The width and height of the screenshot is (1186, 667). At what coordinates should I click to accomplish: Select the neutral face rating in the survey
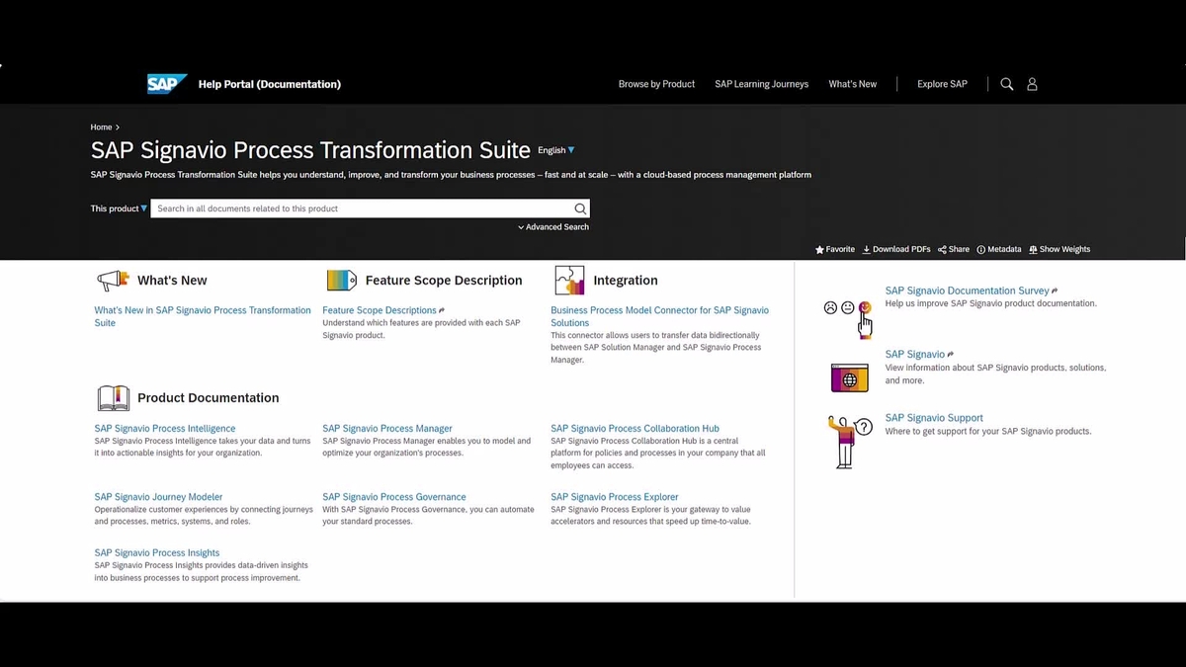[847, 307]
